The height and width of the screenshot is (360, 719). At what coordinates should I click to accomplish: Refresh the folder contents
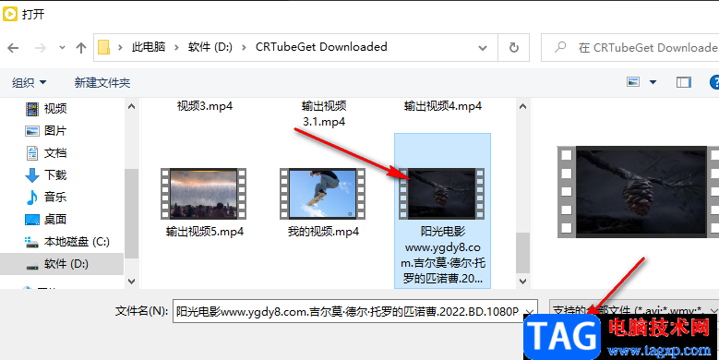(514, 47)
